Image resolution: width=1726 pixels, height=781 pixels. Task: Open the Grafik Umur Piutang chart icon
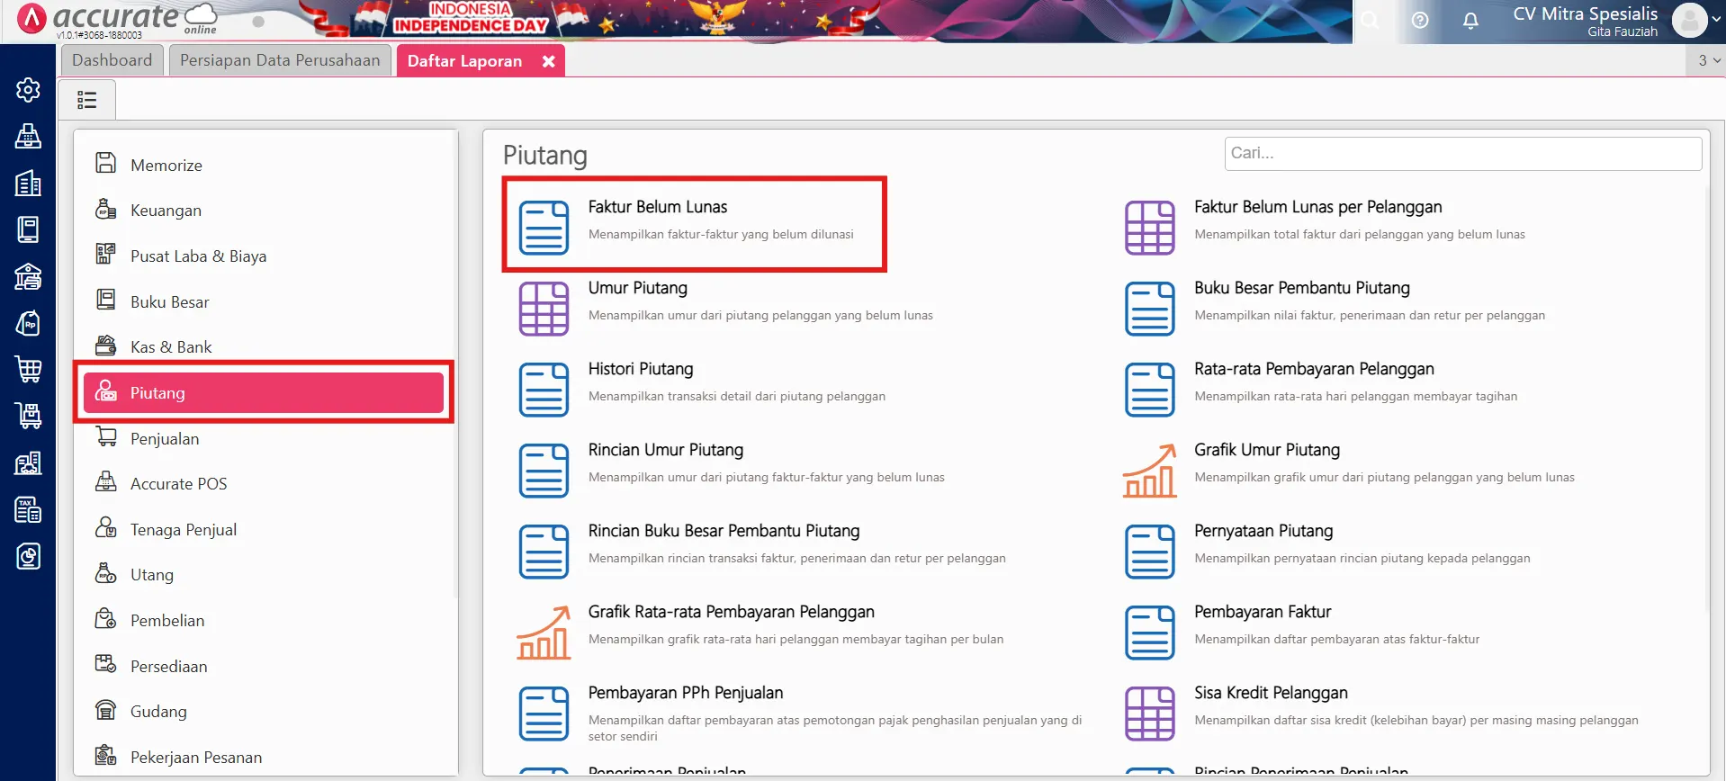click(x=1149, y=471)
